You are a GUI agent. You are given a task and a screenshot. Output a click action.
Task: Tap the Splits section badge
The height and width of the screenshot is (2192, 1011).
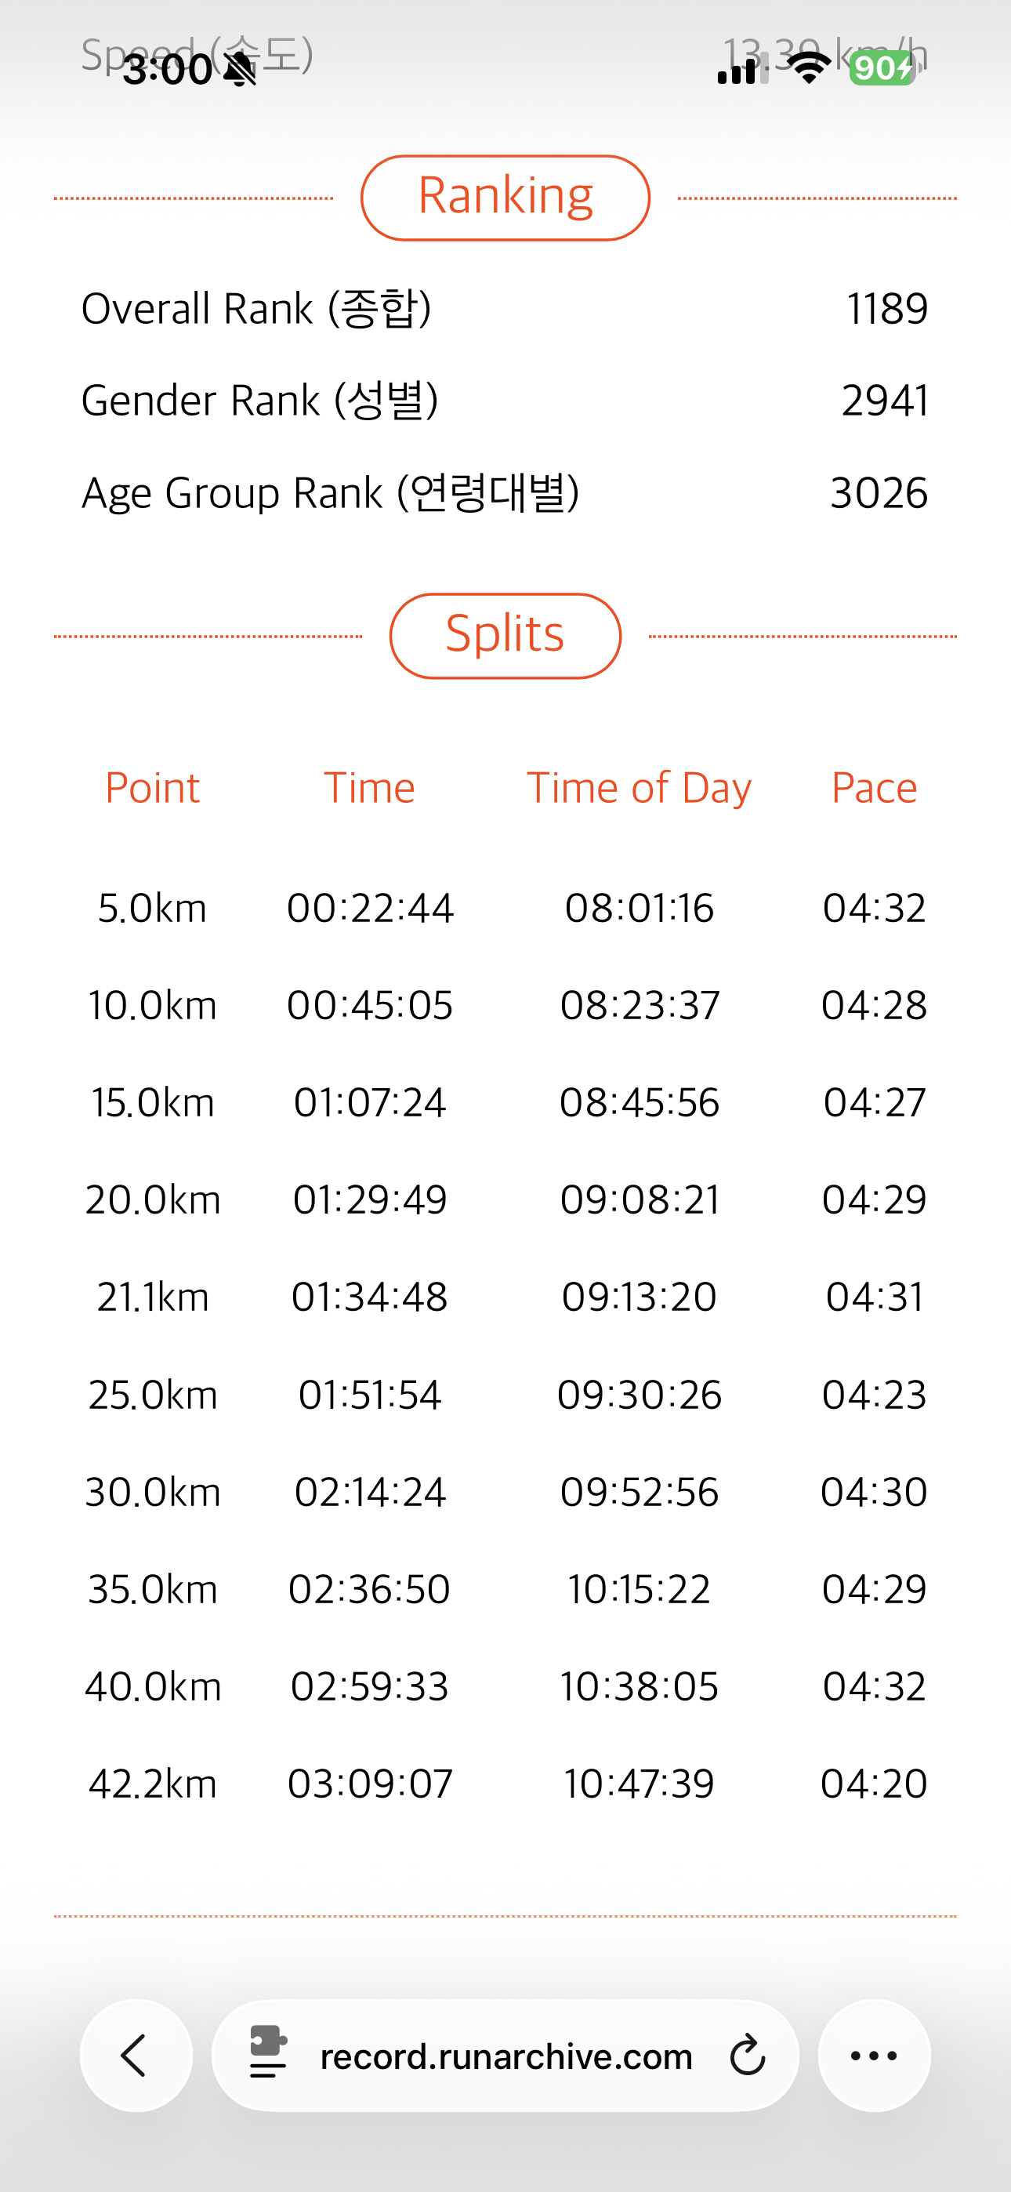coord(505,636)
